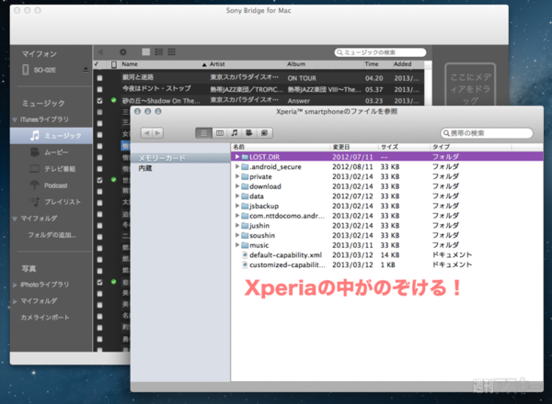Show photo files filter icon in Xperia browser

click(x=264, y=133)
